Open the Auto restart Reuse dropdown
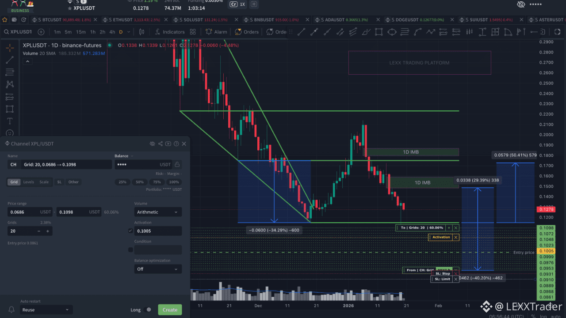This screenshot has width=566, height=318. click(x=46, y=310)
